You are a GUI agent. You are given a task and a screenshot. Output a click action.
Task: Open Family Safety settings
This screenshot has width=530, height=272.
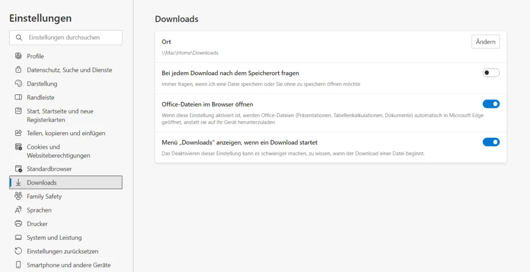click(x=66, y=196)
